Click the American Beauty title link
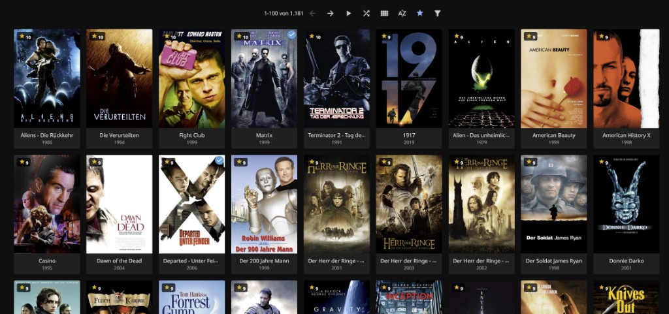669x314 pixels. 554,135
